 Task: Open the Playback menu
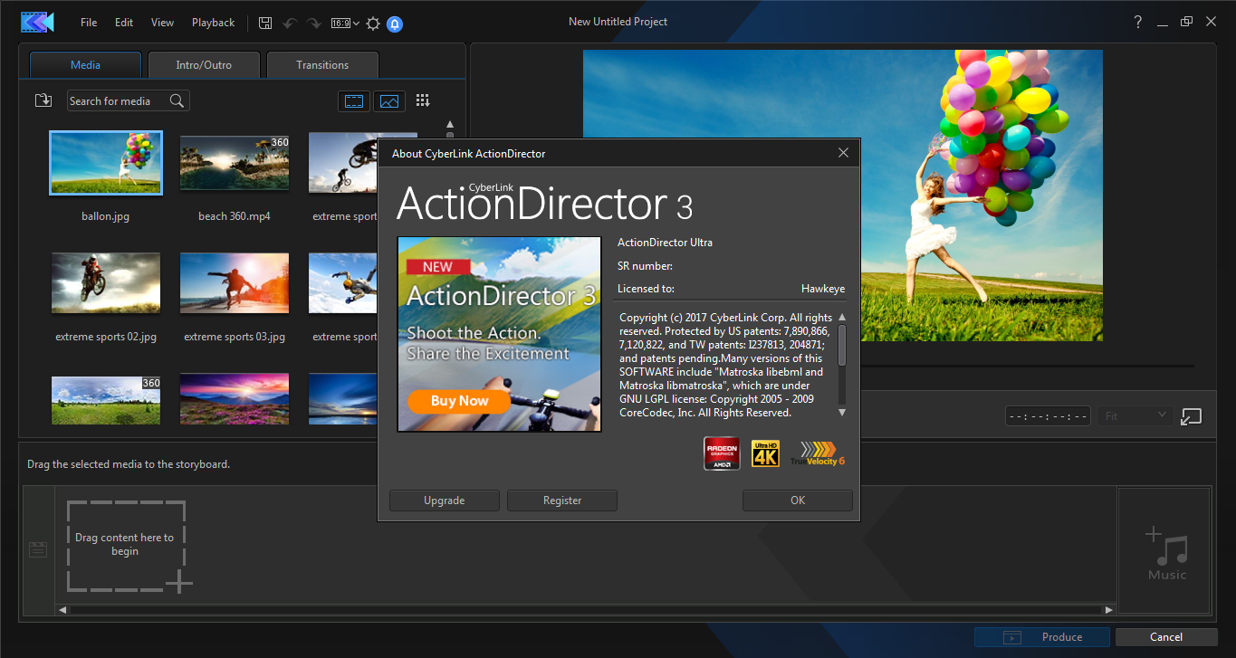(213, 23)
